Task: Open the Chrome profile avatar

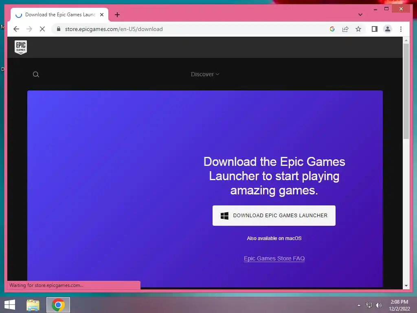Action: [388, 29]
